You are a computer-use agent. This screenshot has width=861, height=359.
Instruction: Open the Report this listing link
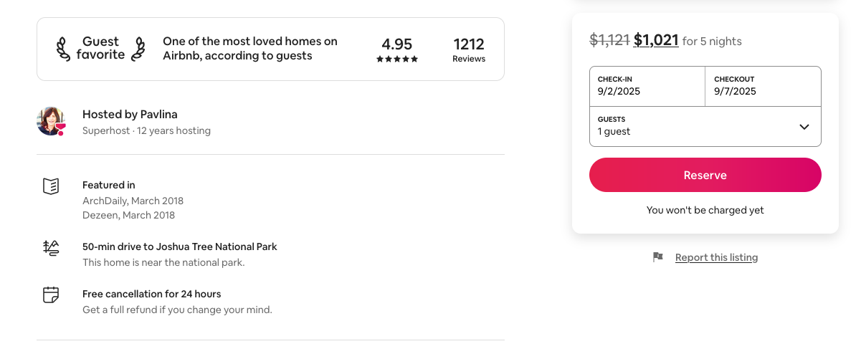click(716, 257)
